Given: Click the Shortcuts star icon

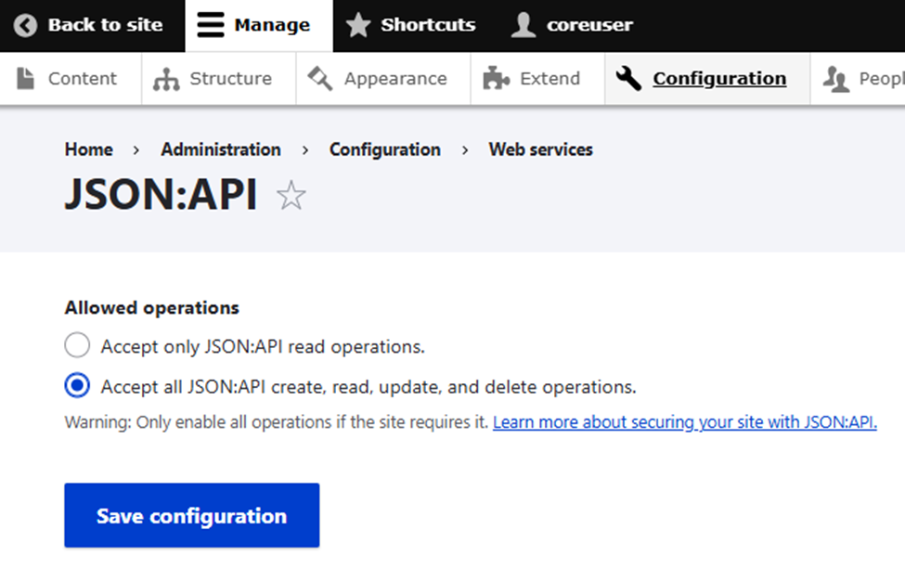Looking at the screenshot, I should [358, 25].
